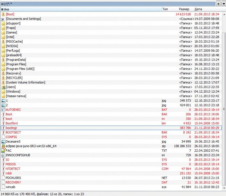Click the Users folder icon
The width and height of the screenshot is (226, 196).
point(3,87)
